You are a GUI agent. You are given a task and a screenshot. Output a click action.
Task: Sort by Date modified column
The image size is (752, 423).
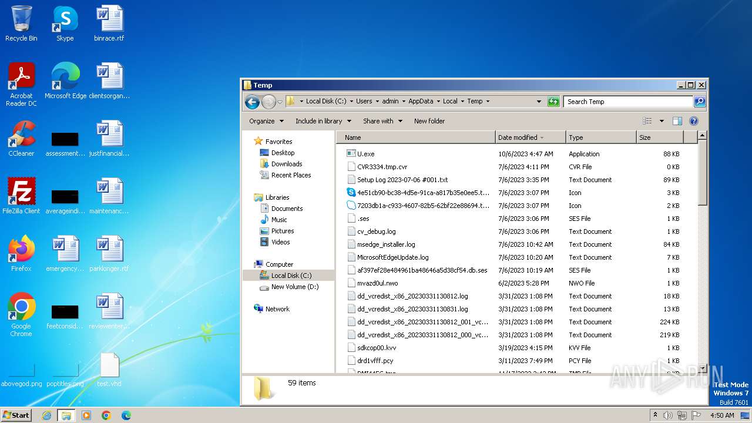[531, 137]
